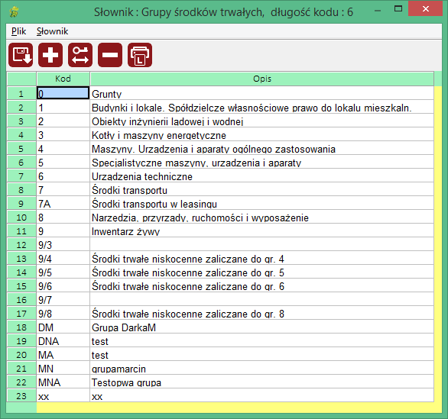Click the change code key-arrows icon

click(x=80, y=55)
